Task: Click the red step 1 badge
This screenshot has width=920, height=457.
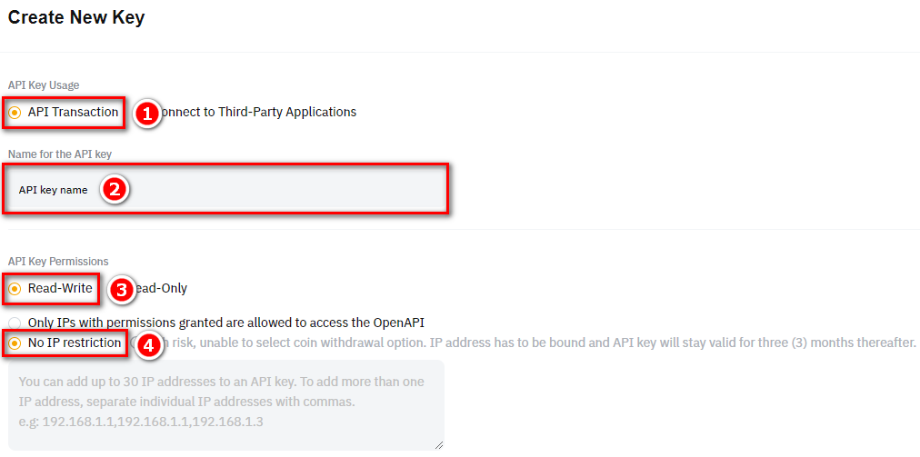Action: coord(145,114)
